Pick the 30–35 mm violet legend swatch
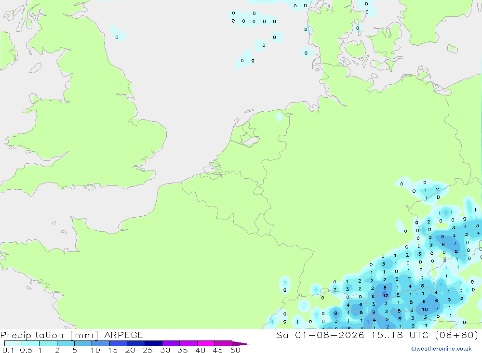 coord(171,343)
